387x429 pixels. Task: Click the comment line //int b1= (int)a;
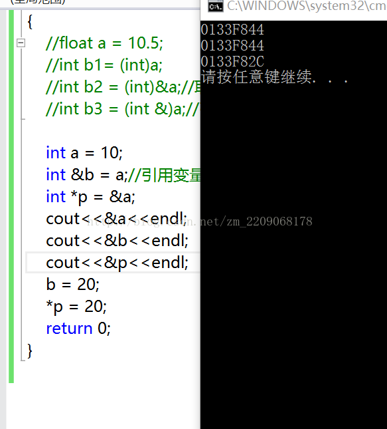[x=104, y=65]
